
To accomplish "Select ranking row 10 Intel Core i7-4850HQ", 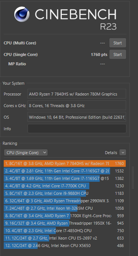I will 65,231.
